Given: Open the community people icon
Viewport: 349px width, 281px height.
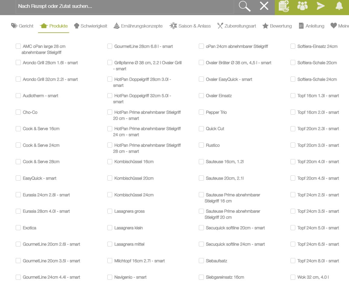Looking at the screenshot, I should [302, 6].
